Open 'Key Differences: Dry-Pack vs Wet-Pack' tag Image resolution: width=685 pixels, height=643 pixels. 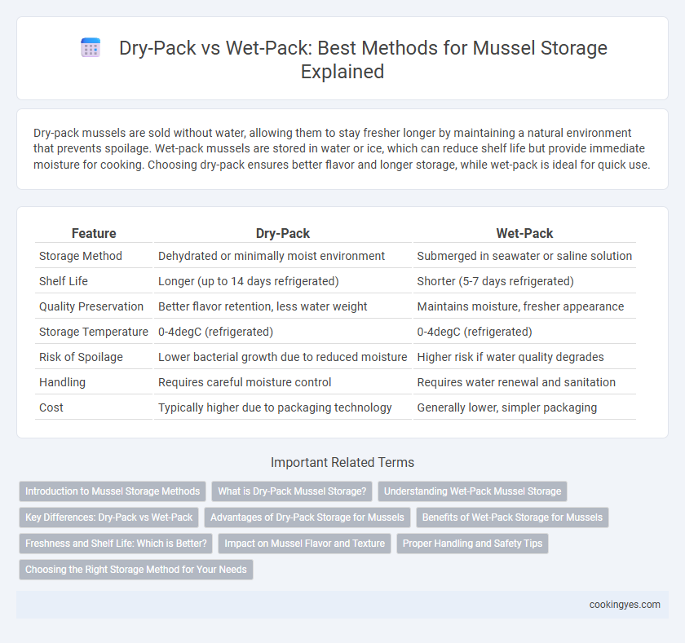(108, 517)
